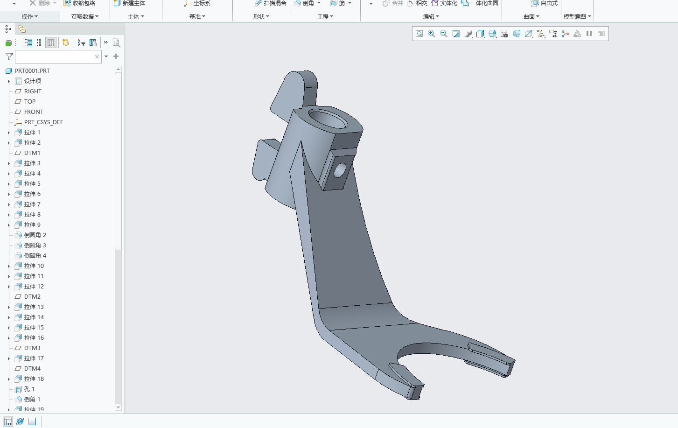
Task: Click the Zoom In icon
Action: coord(432,34)
